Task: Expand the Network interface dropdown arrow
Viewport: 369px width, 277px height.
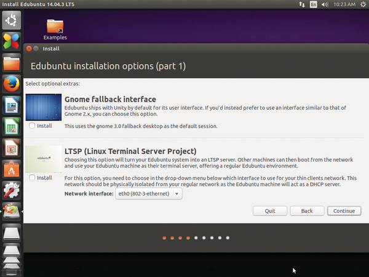Action: pyautogui.click(x=177, y=194)
